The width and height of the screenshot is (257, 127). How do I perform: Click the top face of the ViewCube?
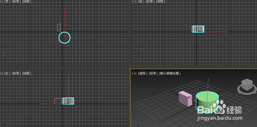[247, 81]
